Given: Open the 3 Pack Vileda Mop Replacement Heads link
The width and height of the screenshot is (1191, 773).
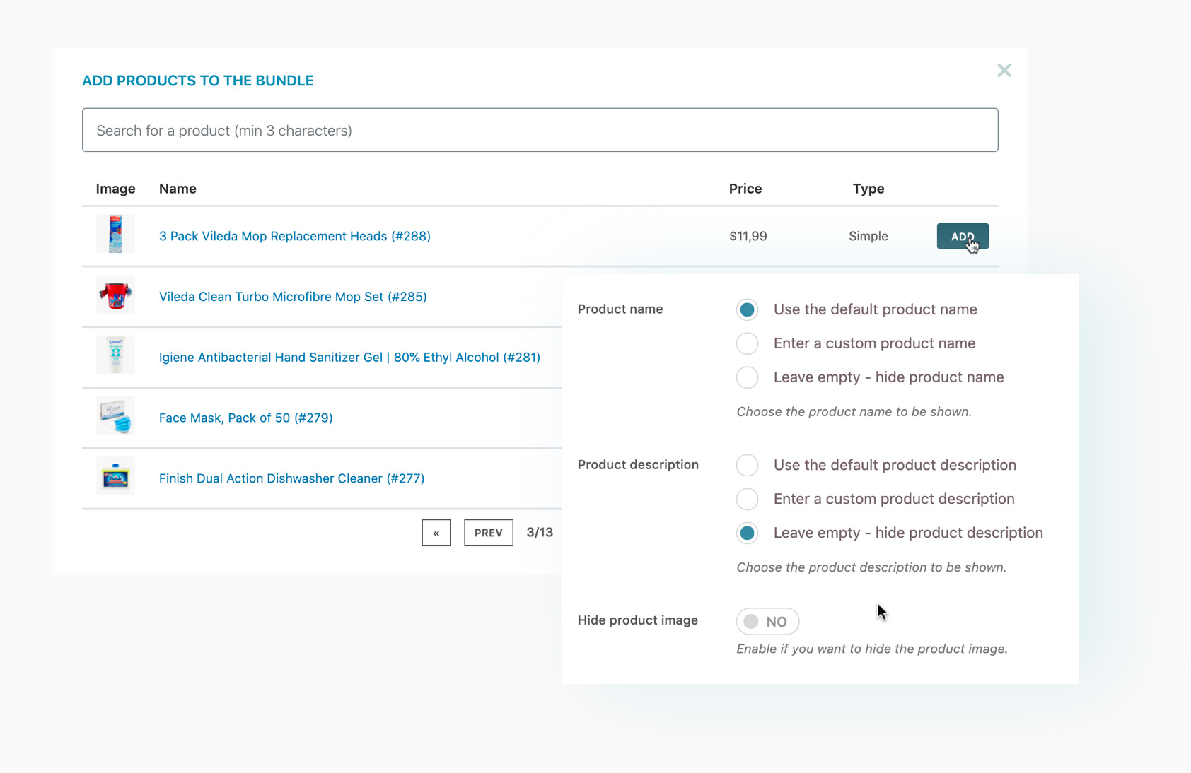Looking at the screenshot, I should [294, 236].
